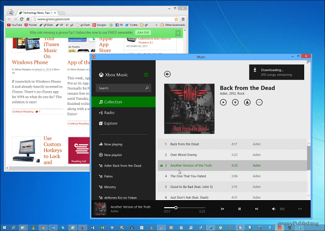
Task: Open the VLC cone taskbar icon
Action: coord(151,227)
